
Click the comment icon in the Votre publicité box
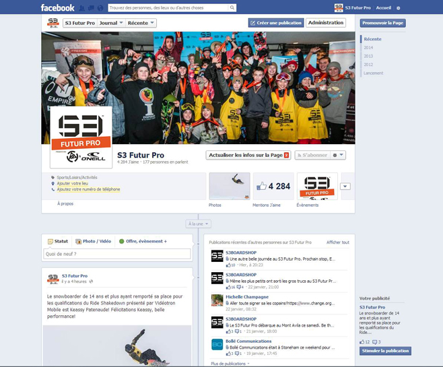pyautogui.click(x=374, y=342)
